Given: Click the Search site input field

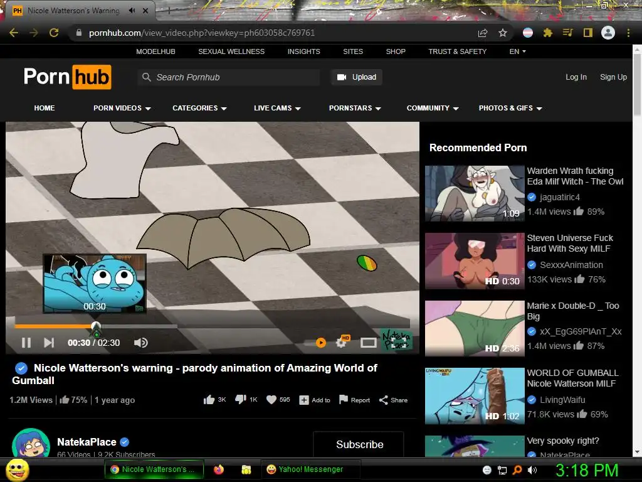Looking at the screenshot, I should tap(229, 77).
